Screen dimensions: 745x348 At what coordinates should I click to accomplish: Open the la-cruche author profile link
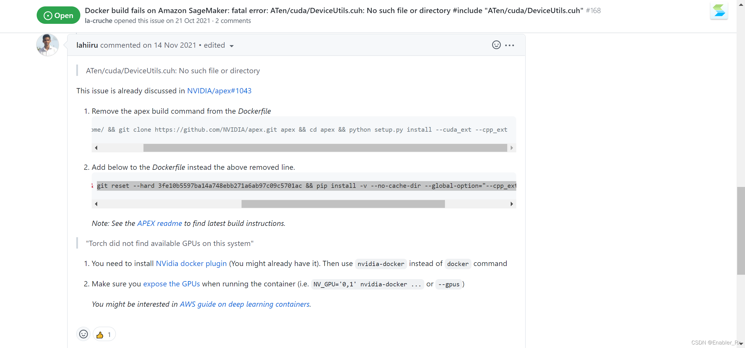pyautogui.click(x=98, y=21)
